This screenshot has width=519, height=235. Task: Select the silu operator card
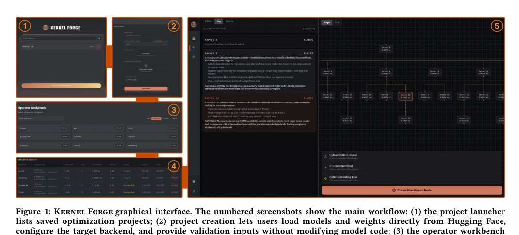tap(152, 128)
